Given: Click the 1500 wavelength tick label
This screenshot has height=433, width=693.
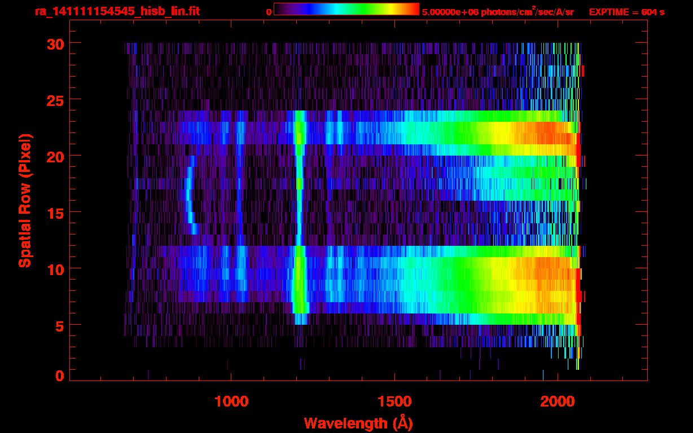Looking at the screenshot, I should tap(394, 401).
